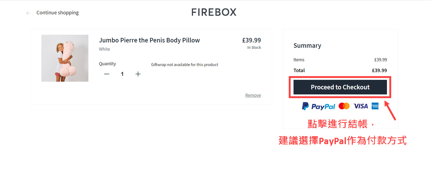Click the VISA icon

(x=361, y=106)
